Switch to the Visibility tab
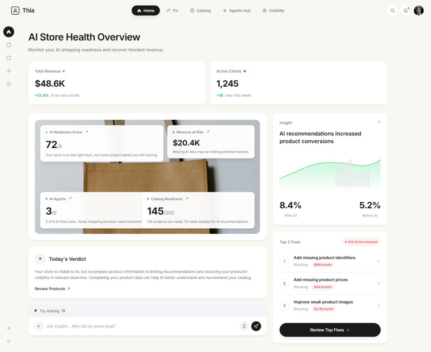Screen dimensions: 431x352 [274, 11]
